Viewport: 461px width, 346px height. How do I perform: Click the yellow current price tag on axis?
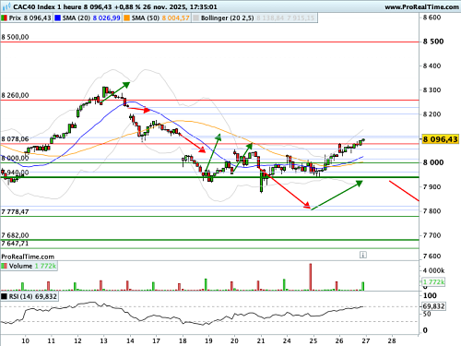click(440, 139)
